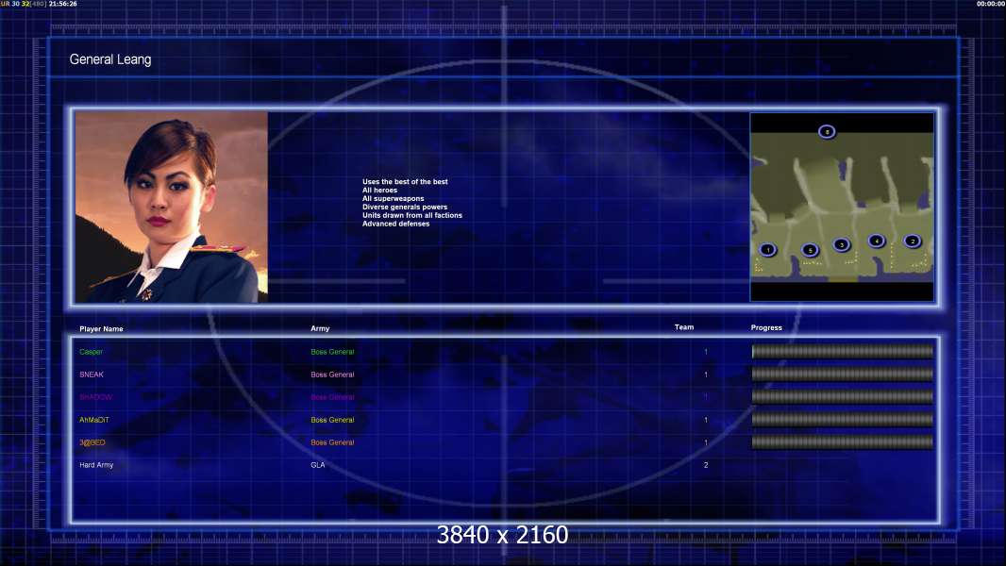Click the Player Name column header
Viewport: 1006px width, 566px height.
tap(101, 329)
